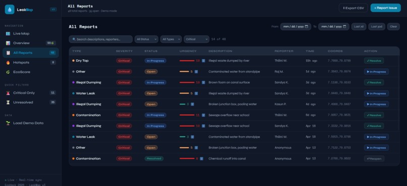
Task: Mark Raj M. report In Progress
Action: pos(376,72)
